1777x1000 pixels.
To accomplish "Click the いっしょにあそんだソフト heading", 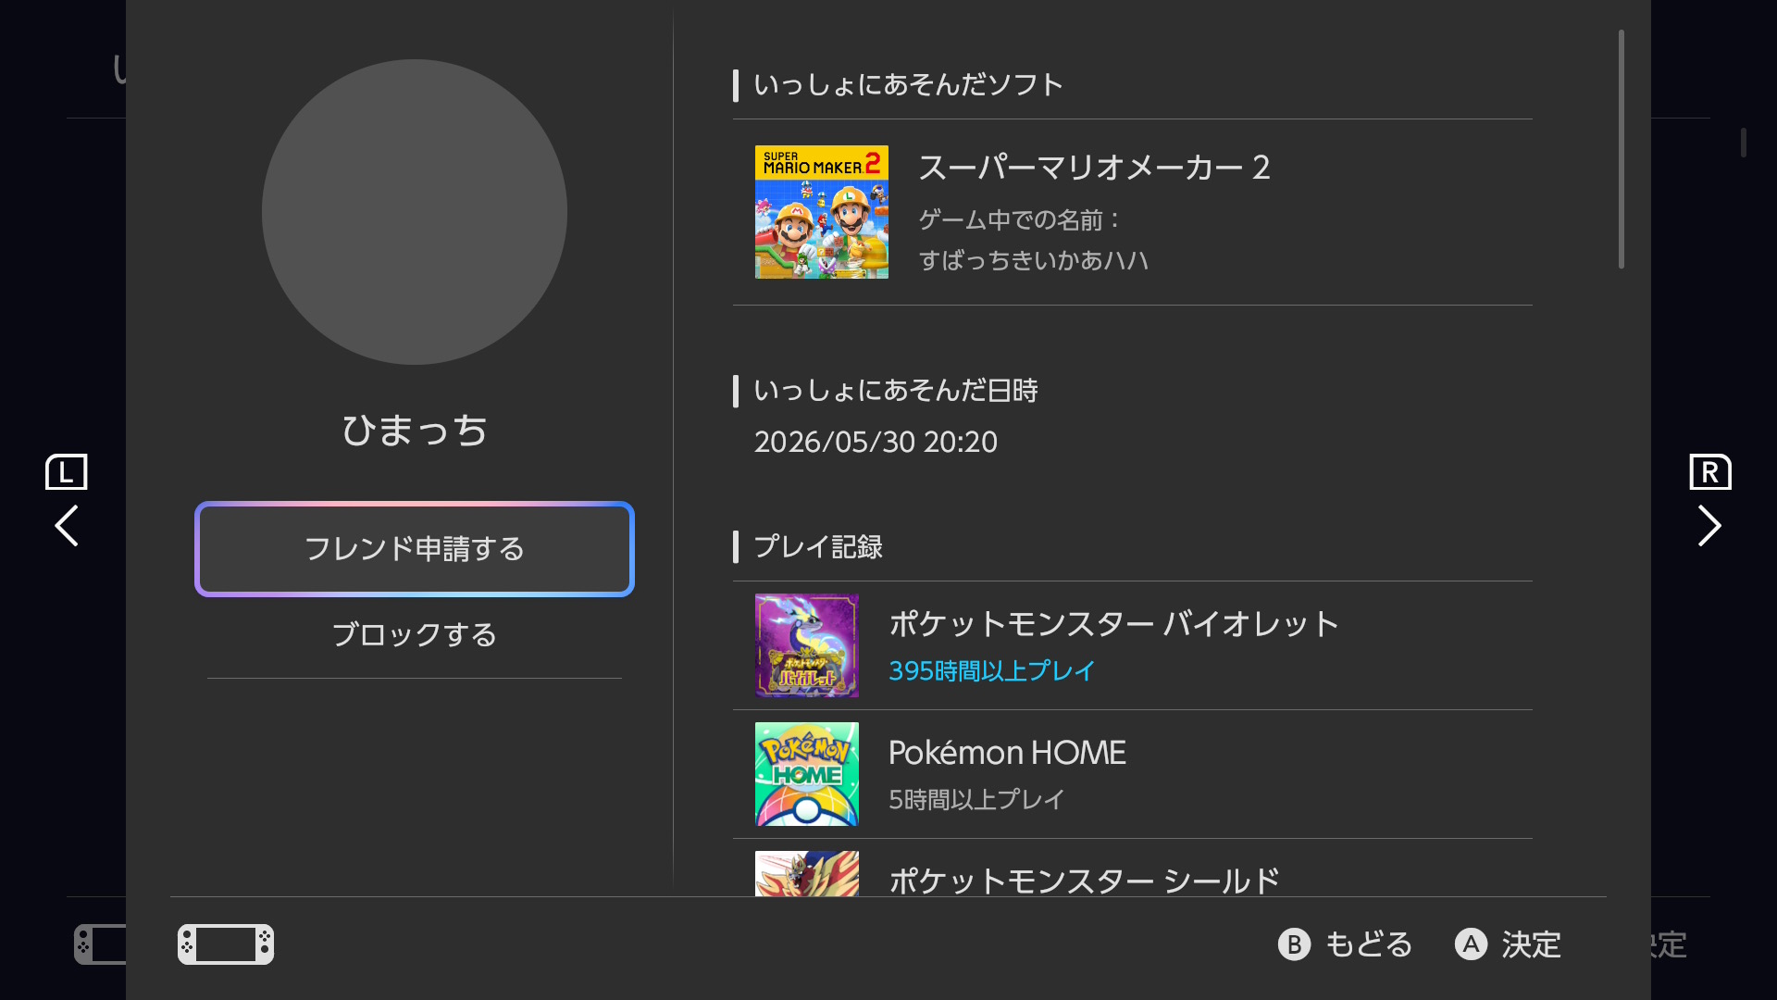I will click(x=908, y=85).
